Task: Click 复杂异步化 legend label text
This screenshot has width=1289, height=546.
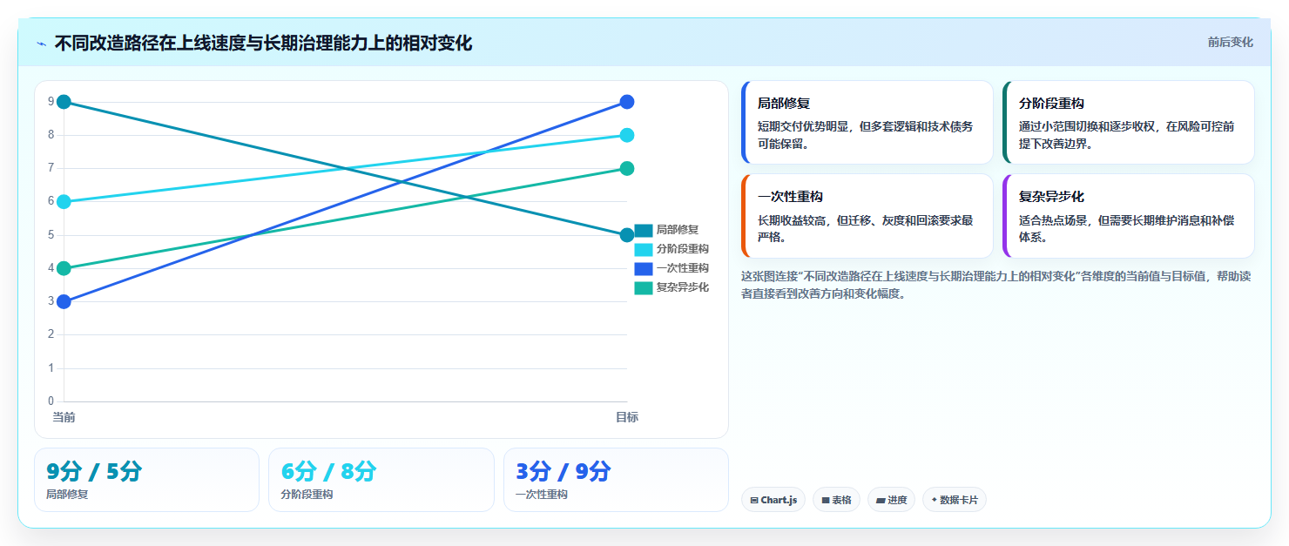Action: point(683,287)
